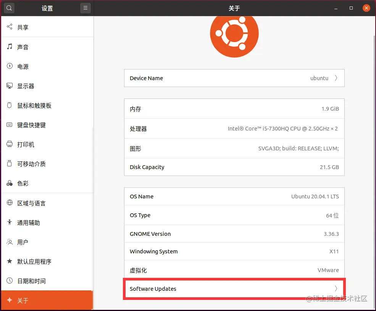
Task: Open the settings search magnifier button
Action: coord(9,8)
